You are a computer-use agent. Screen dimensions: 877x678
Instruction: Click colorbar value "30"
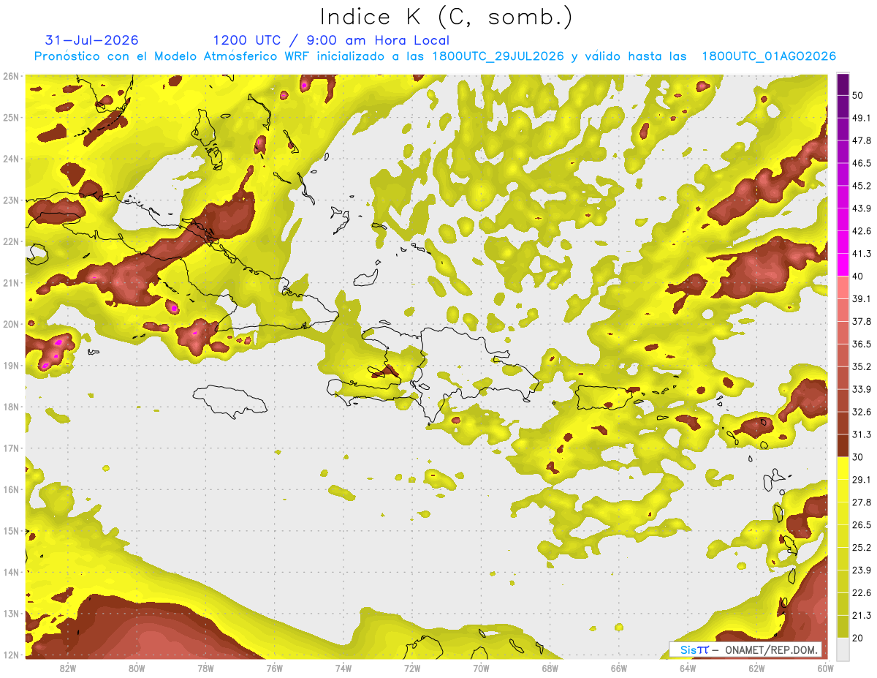[858, 457]
